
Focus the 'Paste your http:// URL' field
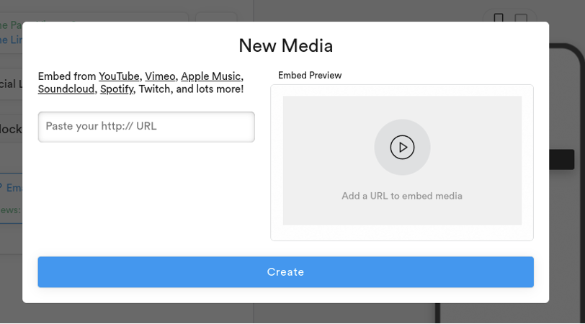[x=146, y=127]
